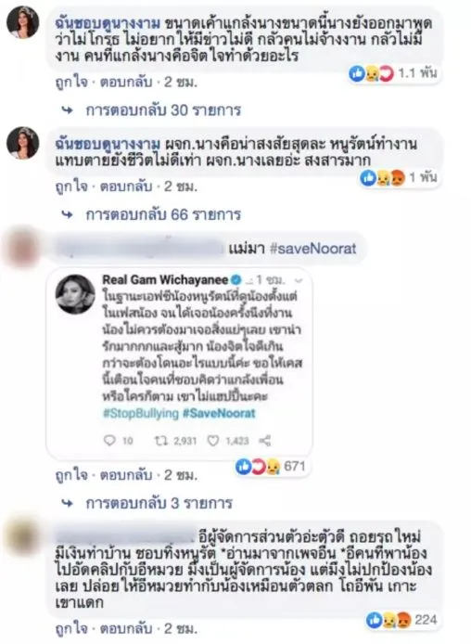
Task: View reactions with 224 count
Action: [x=401, y=620]
